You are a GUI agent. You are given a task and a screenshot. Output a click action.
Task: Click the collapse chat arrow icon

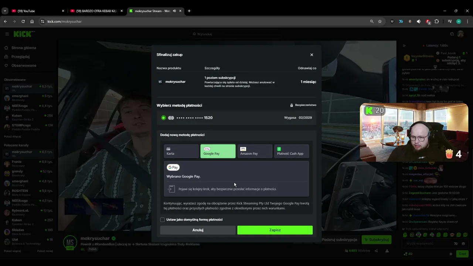point(404,46)
